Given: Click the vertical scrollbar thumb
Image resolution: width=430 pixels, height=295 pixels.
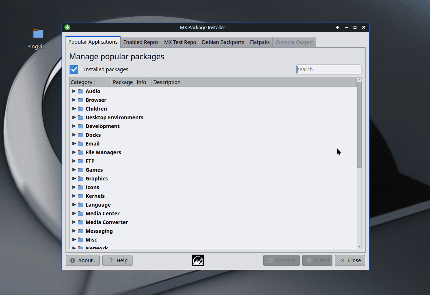Looking at the screenshot, I should point(359,125).
